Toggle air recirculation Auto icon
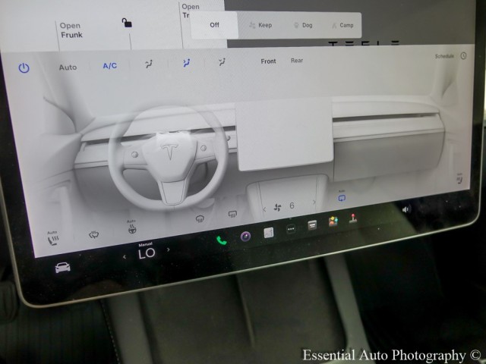The height and width of the screenshot is (364, 486). tap(342, 197)
